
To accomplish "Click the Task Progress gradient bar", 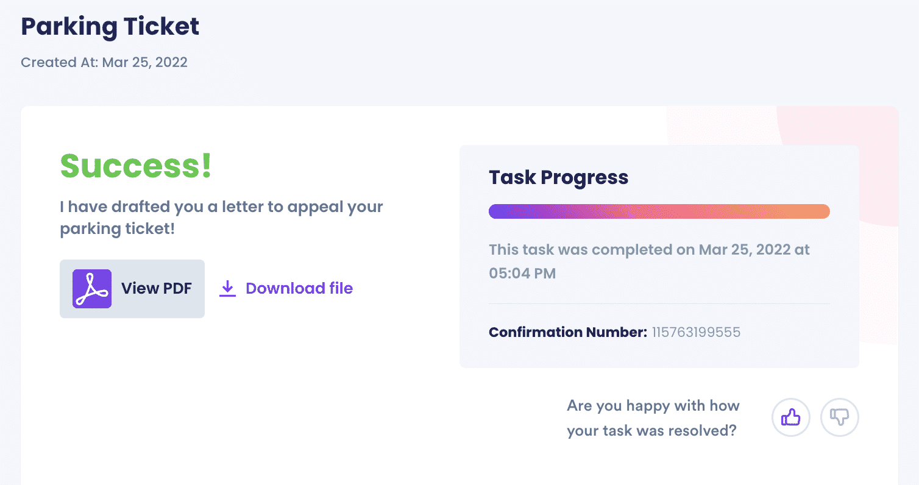I will tap(659, 211).
